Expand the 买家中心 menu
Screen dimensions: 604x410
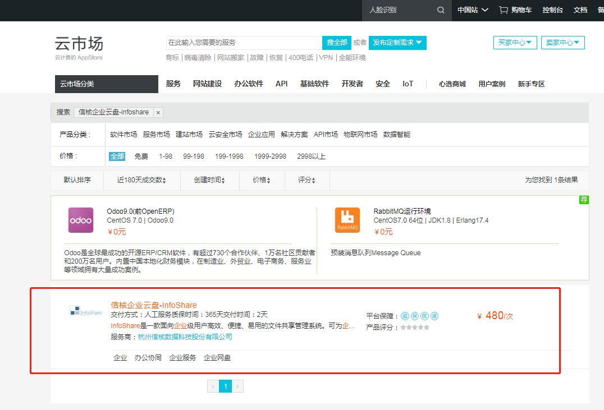(515, 43)
